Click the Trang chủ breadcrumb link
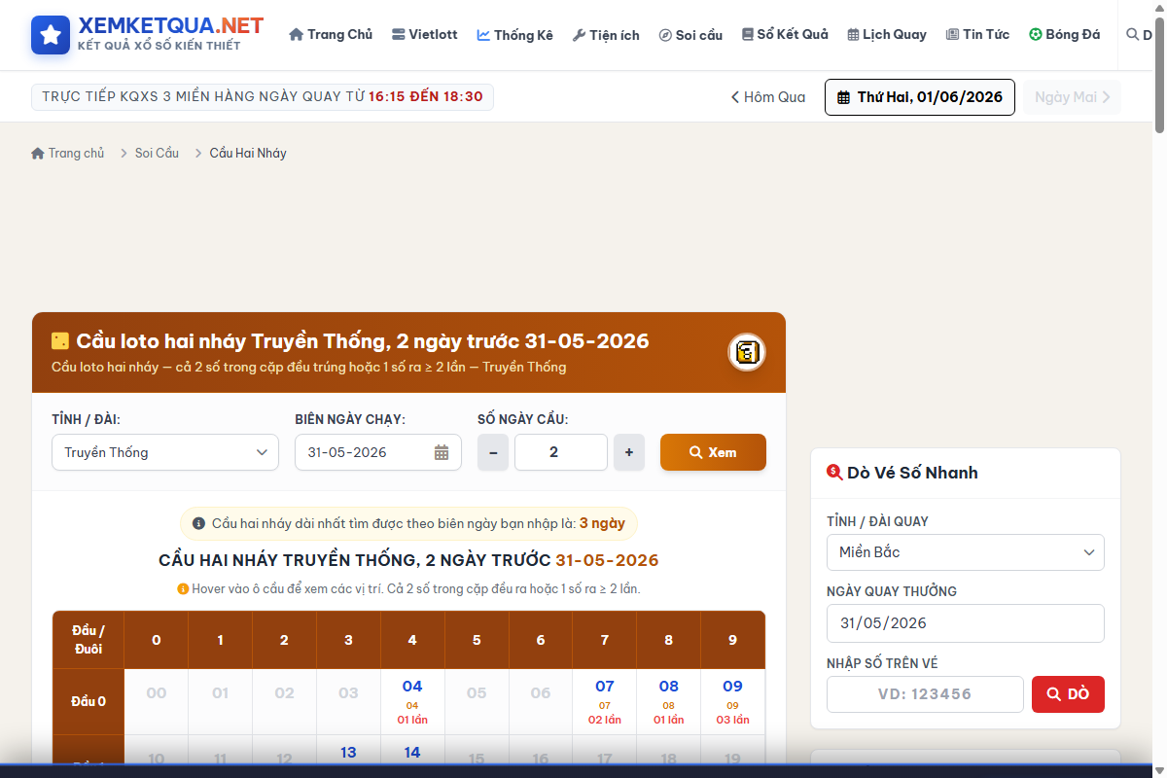This screenshot has width=1167, height=778. [x=68, y=154]
